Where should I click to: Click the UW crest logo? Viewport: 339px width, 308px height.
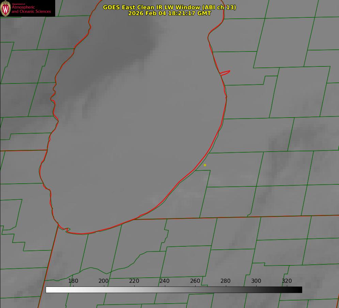click(5, 8)
